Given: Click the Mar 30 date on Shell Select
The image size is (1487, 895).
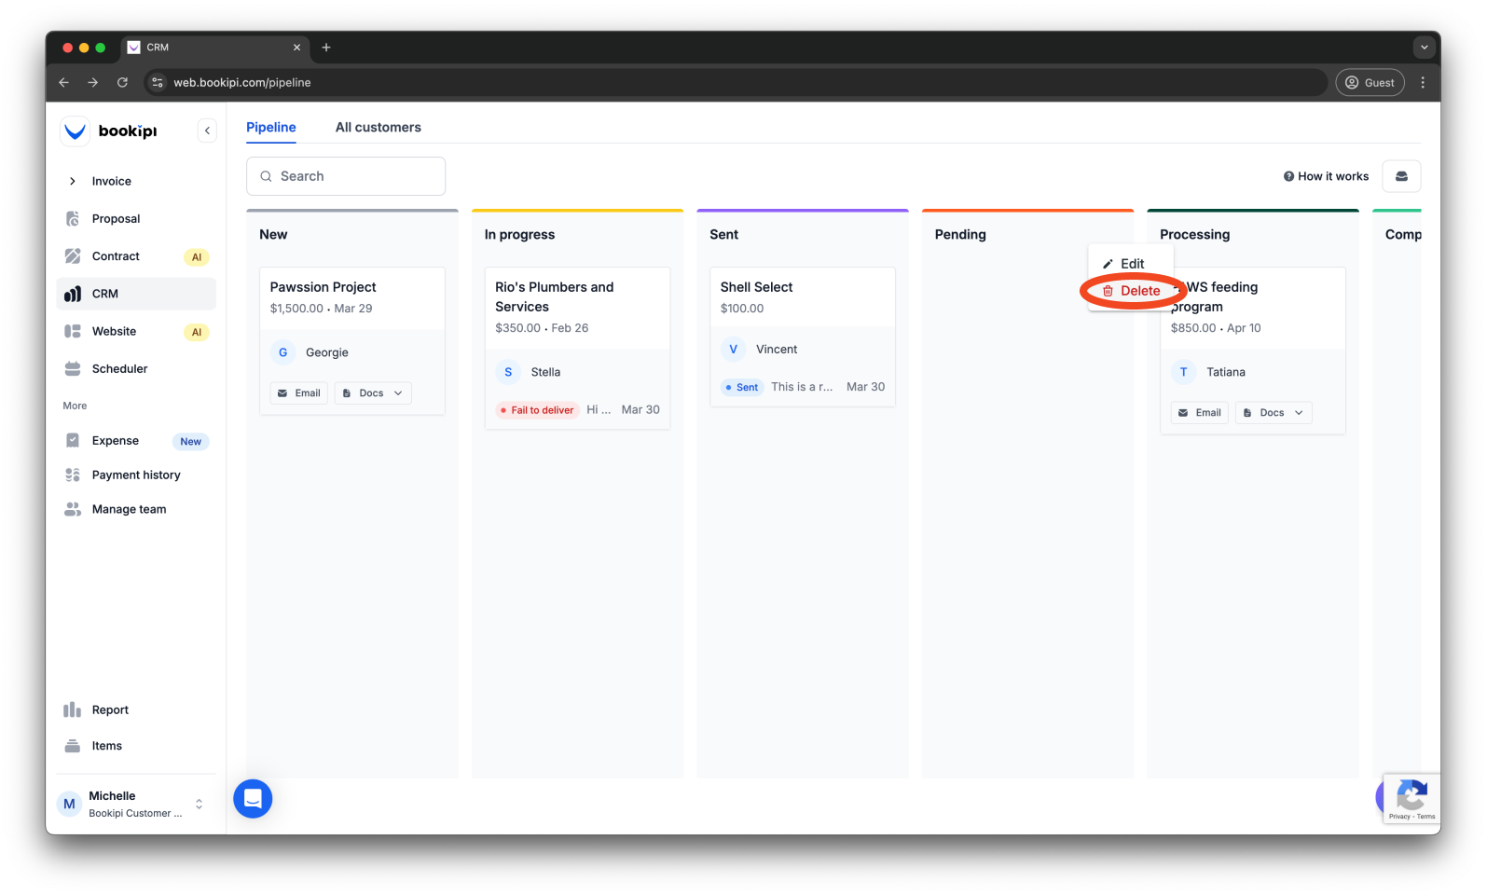Looking at the screenshot, I should pos(865,387).
